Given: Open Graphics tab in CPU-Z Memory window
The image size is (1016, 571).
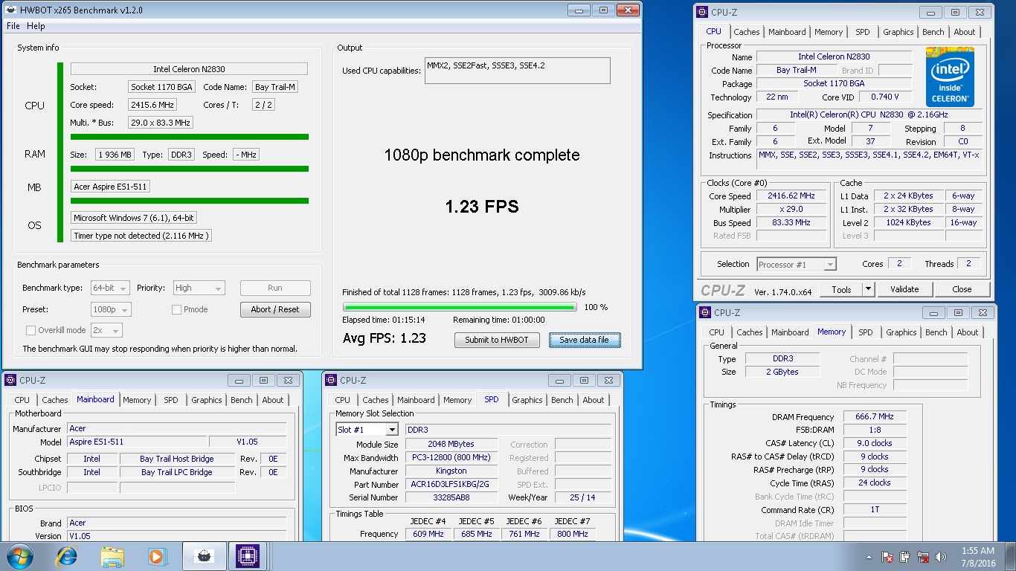Looking at the screenshot, I should click(901, 332).
